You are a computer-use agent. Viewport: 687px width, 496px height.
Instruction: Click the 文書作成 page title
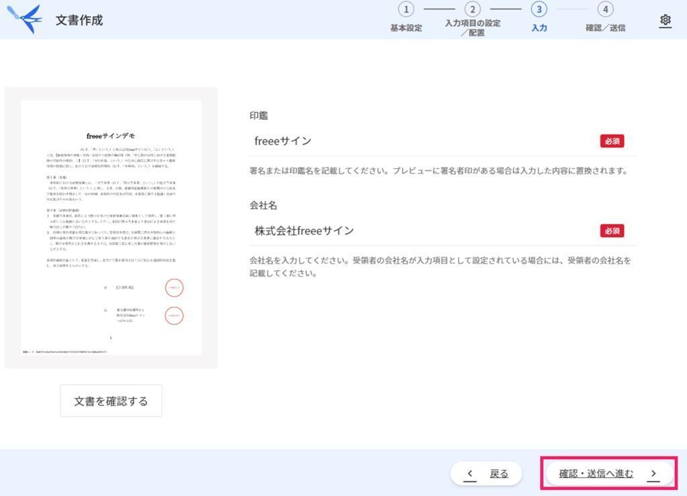[x=79, y=20]
